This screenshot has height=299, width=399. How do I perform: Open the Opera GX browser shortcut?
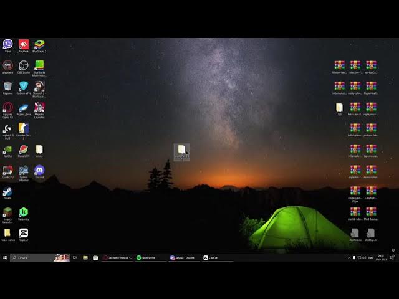(x=7, y=110)
